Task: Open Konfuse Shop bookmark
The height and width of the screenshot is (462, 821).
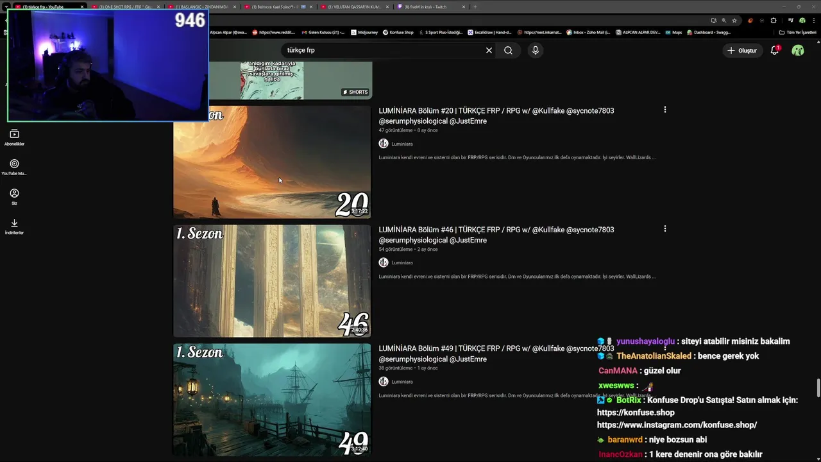Action: [398, 32]
